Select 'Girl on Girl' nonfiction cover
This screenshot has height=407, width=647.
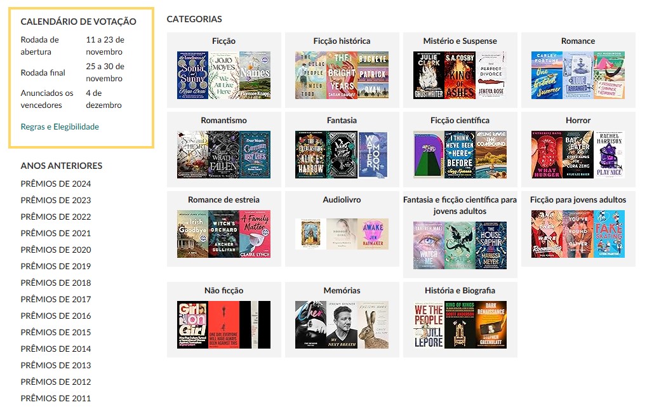pos(192,324)
